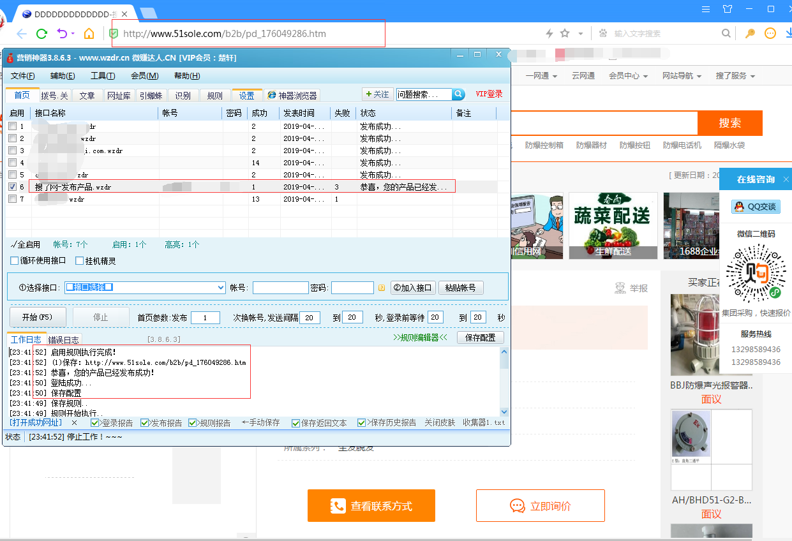Open the browser hamburger menu icon

[705, 10]
